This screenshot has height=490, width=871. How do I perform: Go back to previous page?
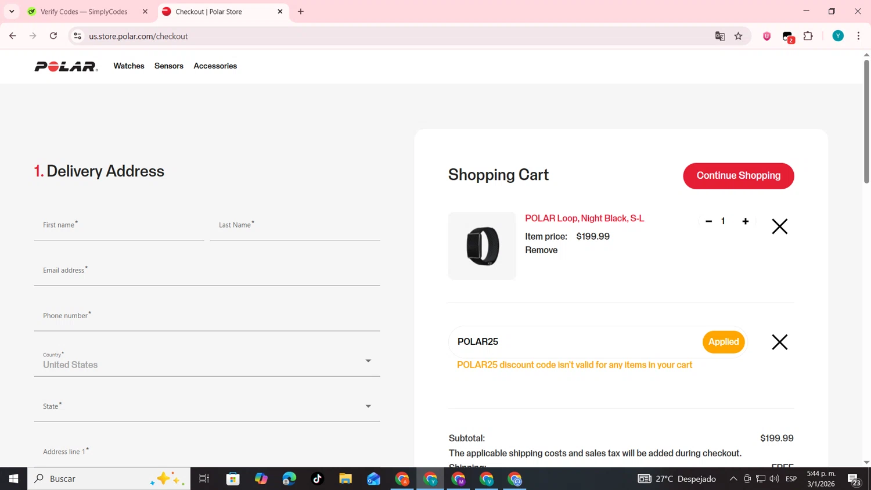tap(13, 36)
